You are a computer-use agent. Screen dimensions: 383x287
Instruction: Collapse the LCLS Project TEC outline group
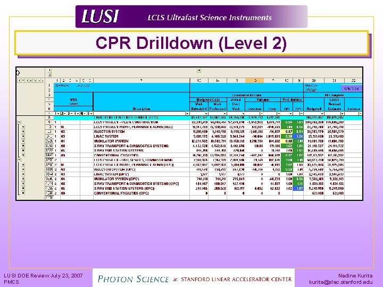[19, 122]
